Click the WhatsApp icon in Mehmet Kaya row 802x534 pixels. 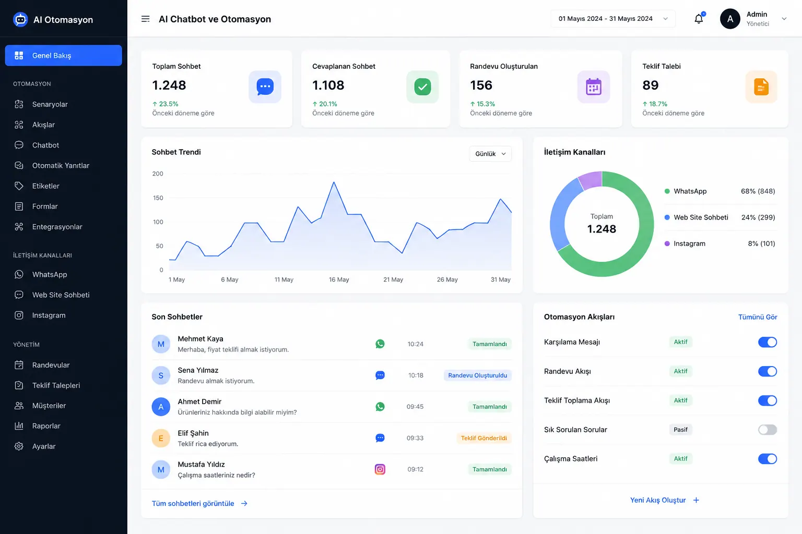(x=380, y=344)
